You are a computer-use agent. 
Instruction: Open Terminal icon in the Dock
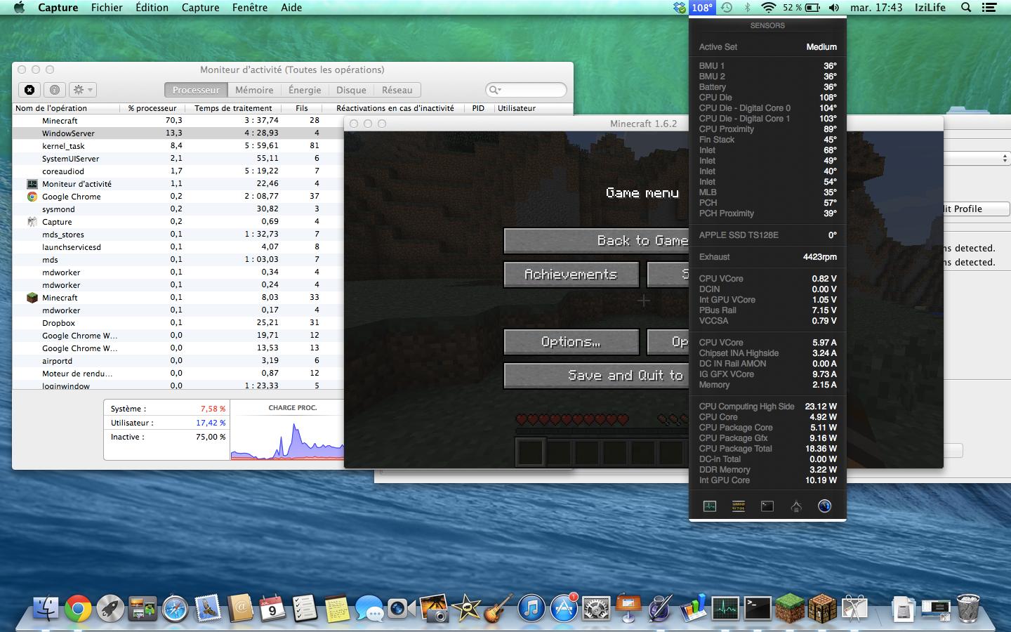758,608
